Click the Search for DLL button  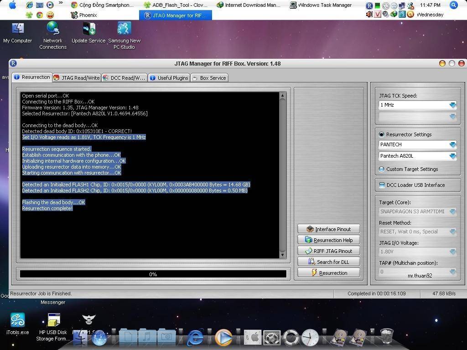(x=328, y=262)
